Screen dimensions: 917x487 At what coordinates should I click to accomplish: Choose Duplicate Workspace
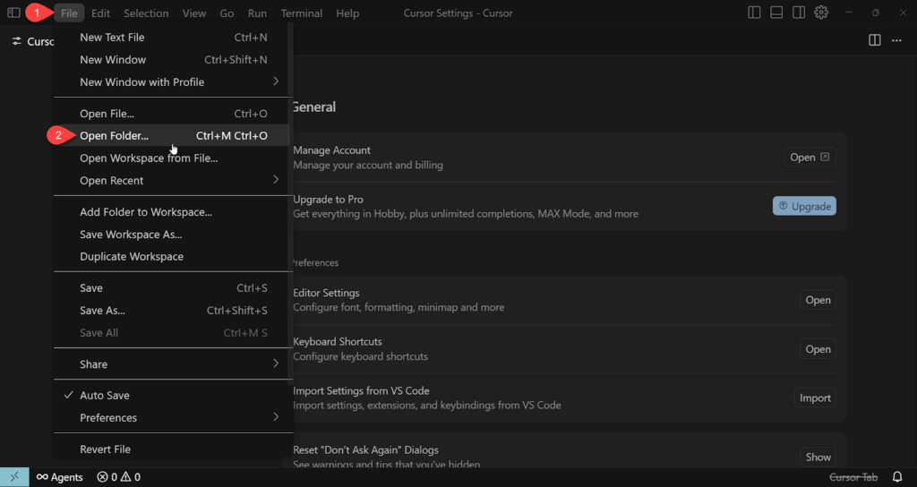(171, 257)
